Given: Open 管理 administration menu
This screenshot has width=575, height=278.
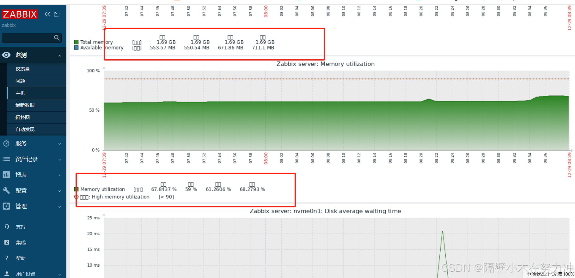Looking at the screenshot, I should (21, 206).
